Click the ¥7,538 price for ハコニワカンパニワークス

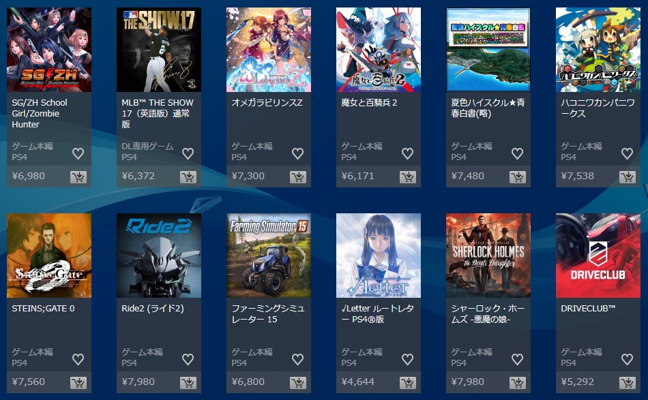click(x=577, y=176)
